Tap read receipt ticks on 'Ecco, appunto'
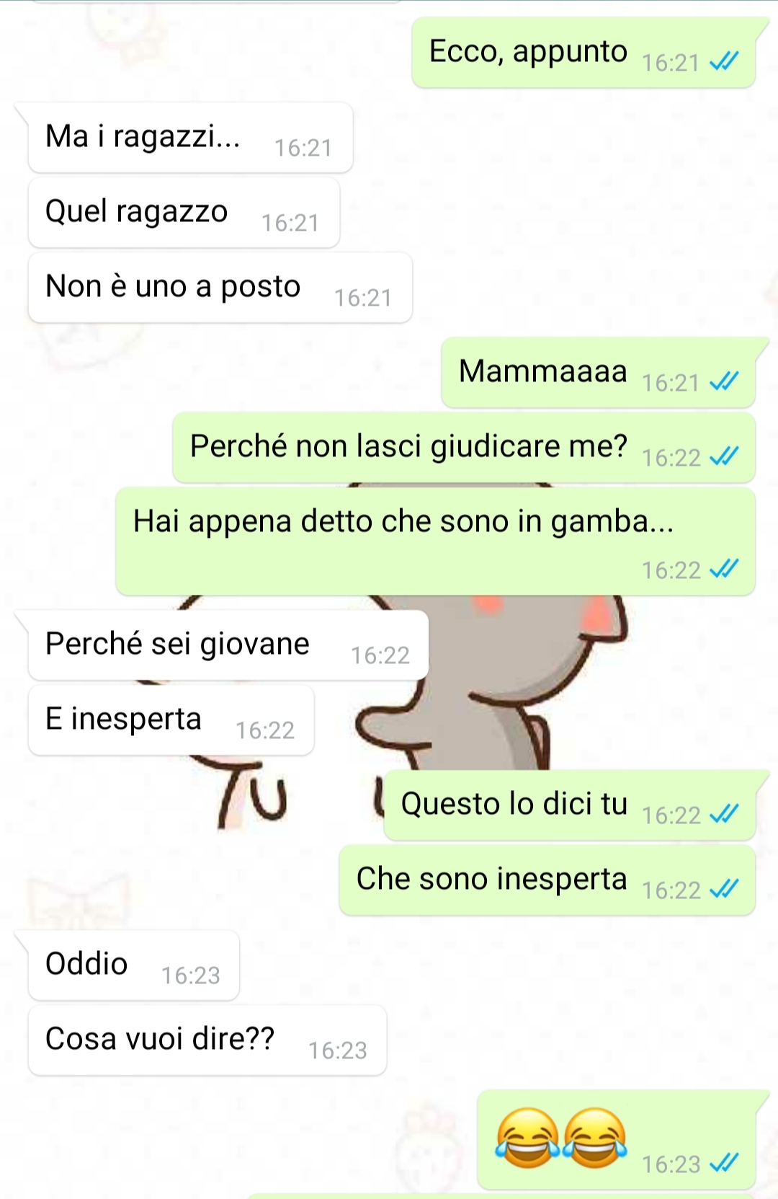The width and height of the screenshot is (778, 1199). click(x=724, y=63)
